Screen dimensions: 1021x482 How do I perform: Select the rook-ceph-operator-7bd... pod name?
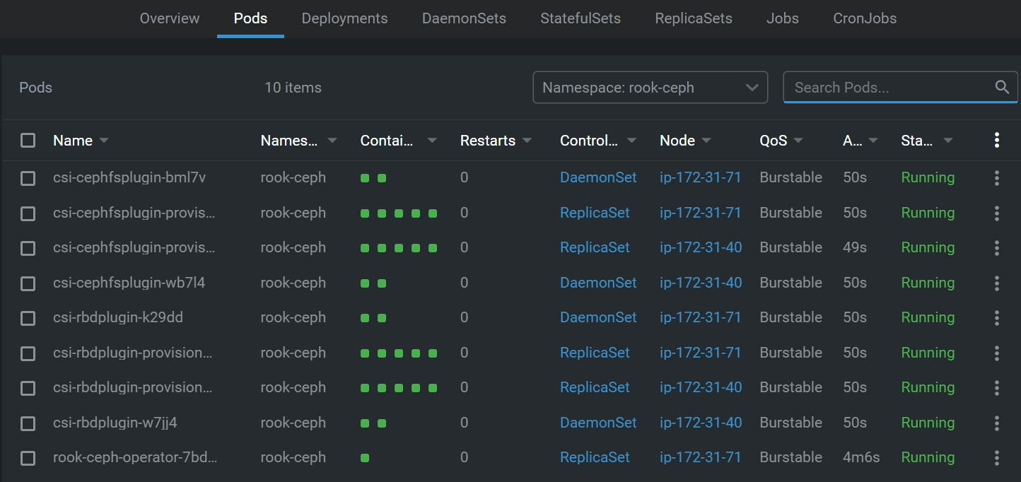click(135, 458)
